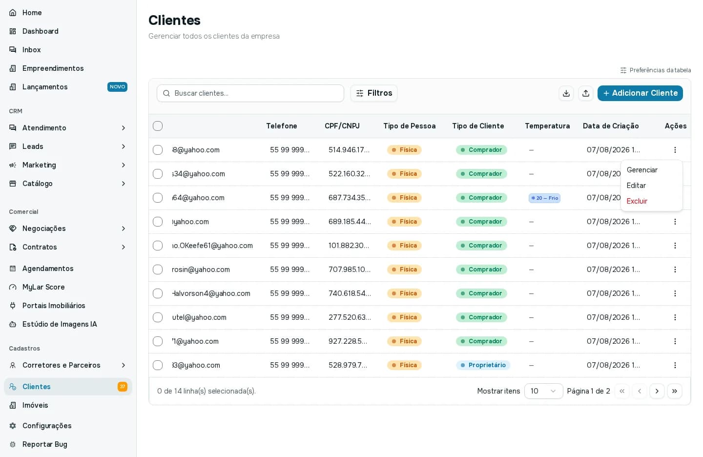The image size is (703, 457).
Task: Open Reportar Bug in sidebar
Action: click(68, 444)
